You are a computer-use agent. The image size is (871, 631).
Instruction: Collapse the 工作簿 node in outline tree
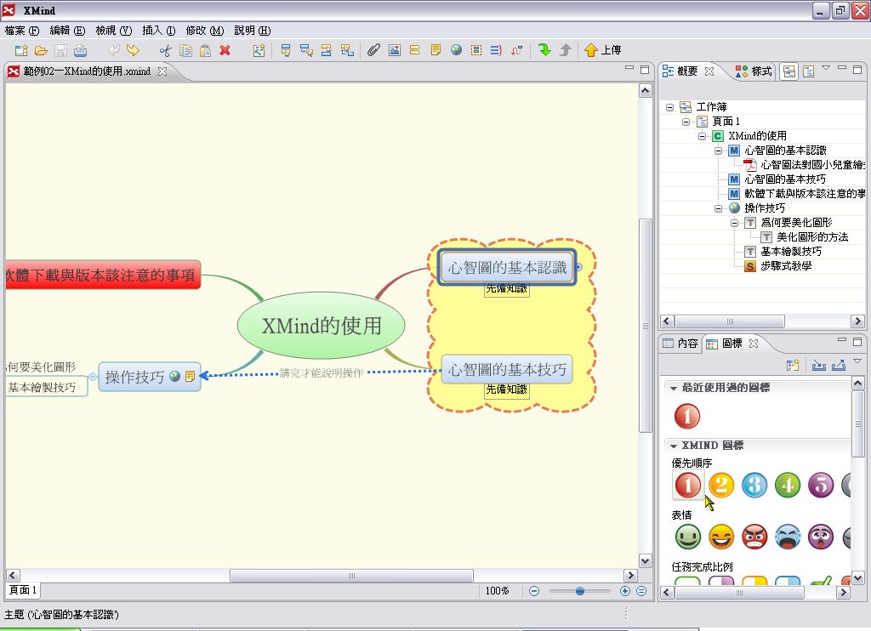click(x=670, y=107)
